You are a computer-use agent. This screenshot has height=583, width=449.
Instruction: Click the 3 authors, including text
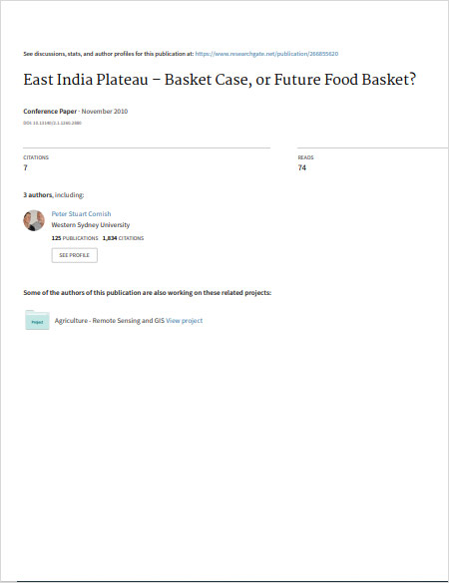point(54,194)
